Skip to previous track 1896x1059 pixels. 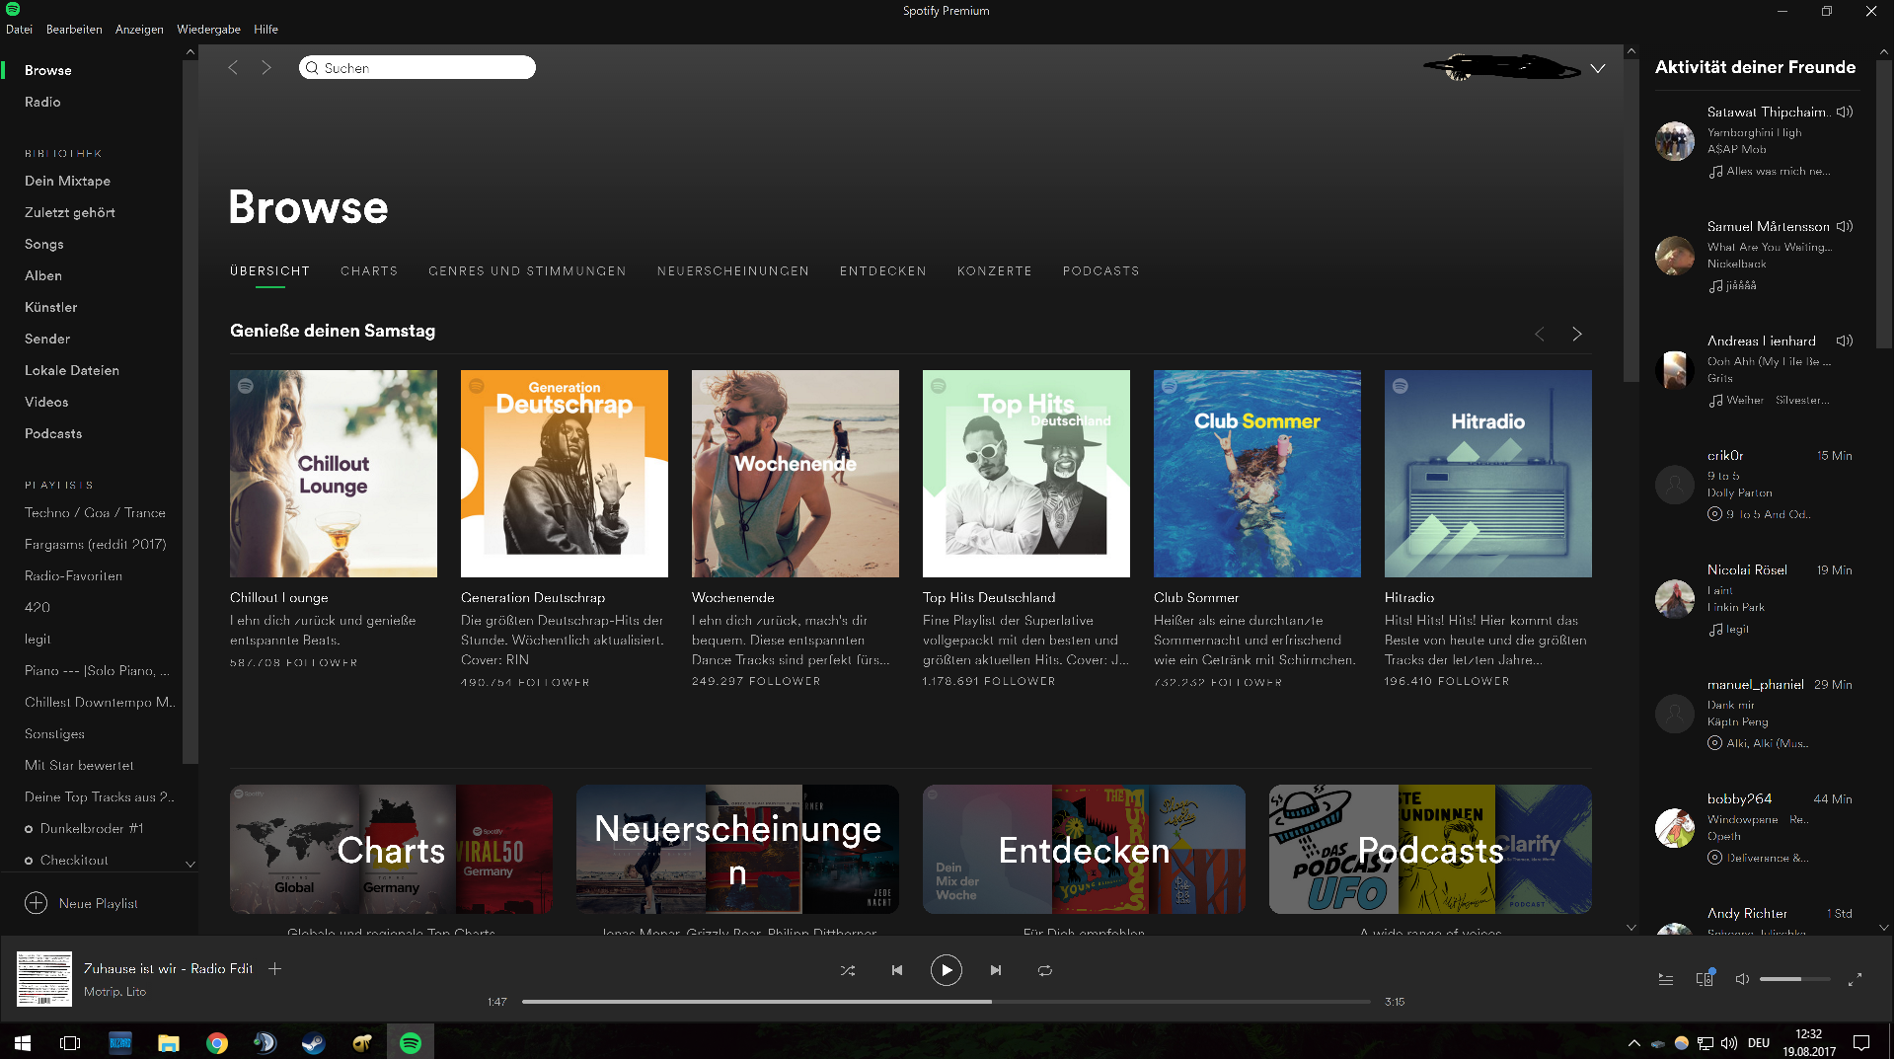click(897, 971)
